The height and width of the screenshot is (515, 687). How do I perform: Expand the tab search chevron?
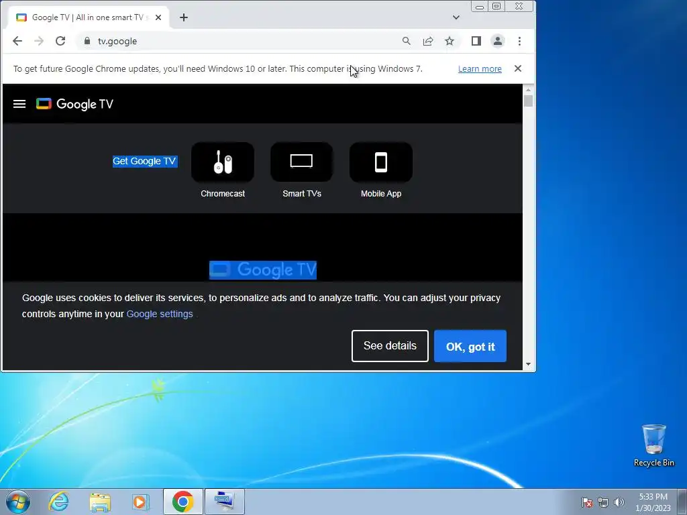(456, 17)
